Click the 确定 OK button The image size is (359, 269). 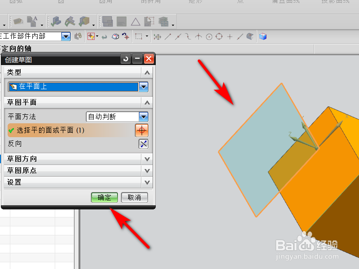[x=105, y=197]
